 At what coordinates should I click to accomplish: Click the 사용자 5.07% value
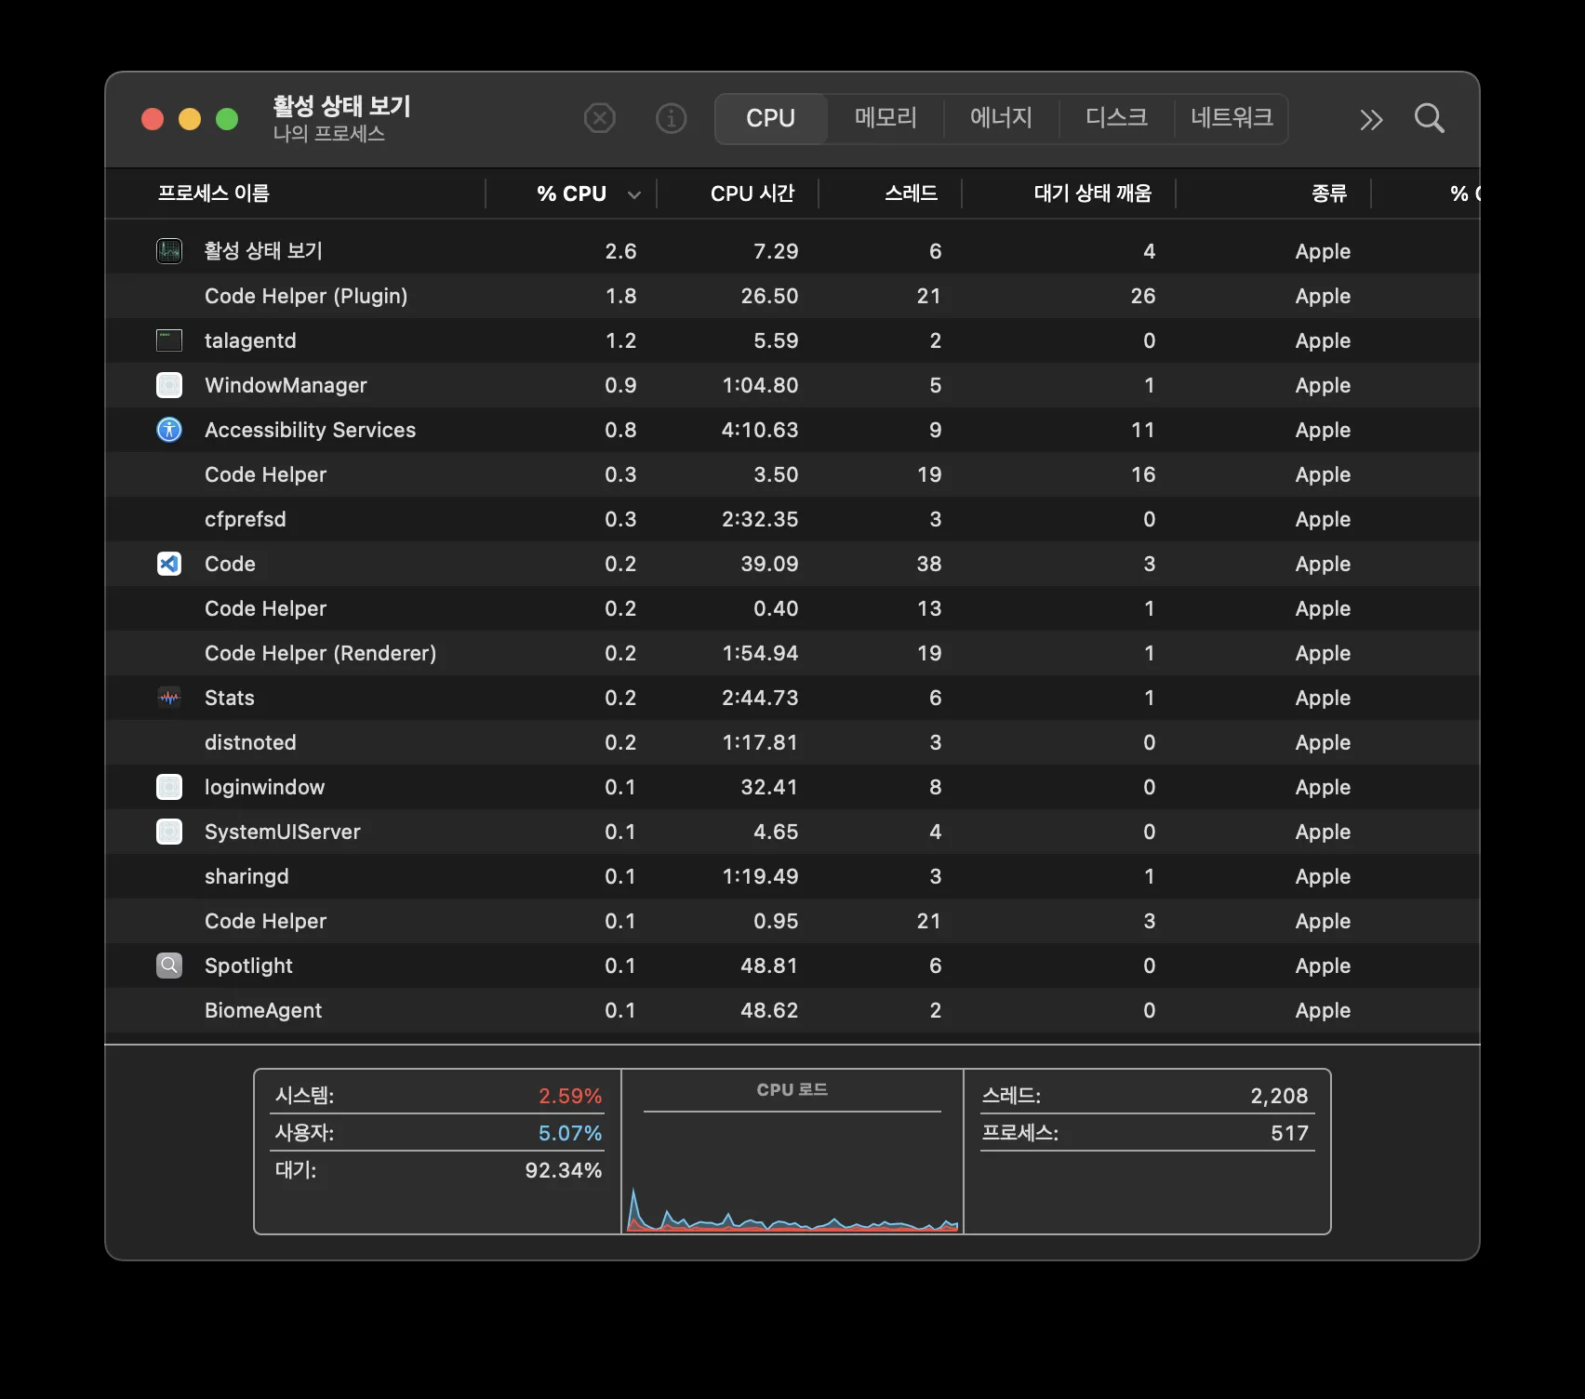[x=570, y=1133]
